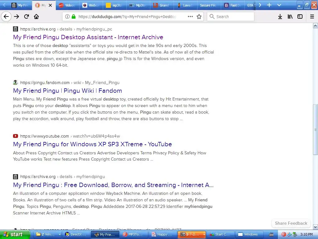Close the active DuckDuckGo tab
Image resolution: width=318 pixels, height=239 pixels.
(x=50, y=5)
